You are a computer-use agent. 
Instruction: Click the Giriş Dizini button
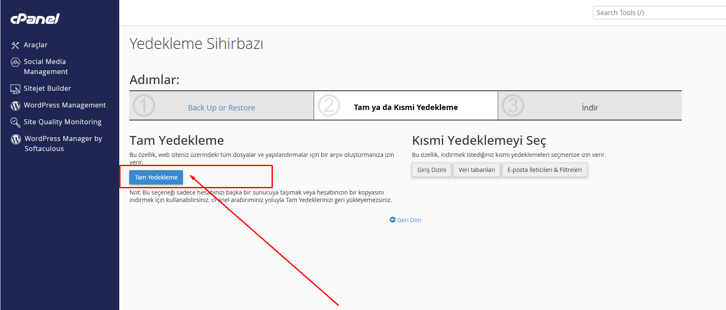(x=431, y=170)
